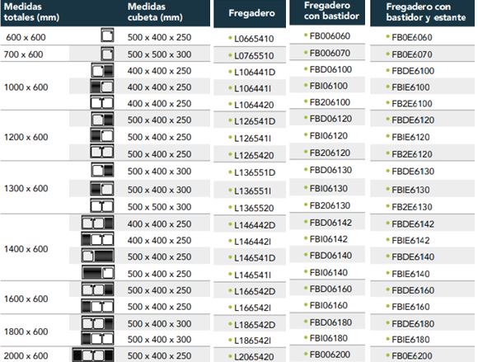Click frame reference FBD06100
The image size is (478, 362).
click(330, 70)
